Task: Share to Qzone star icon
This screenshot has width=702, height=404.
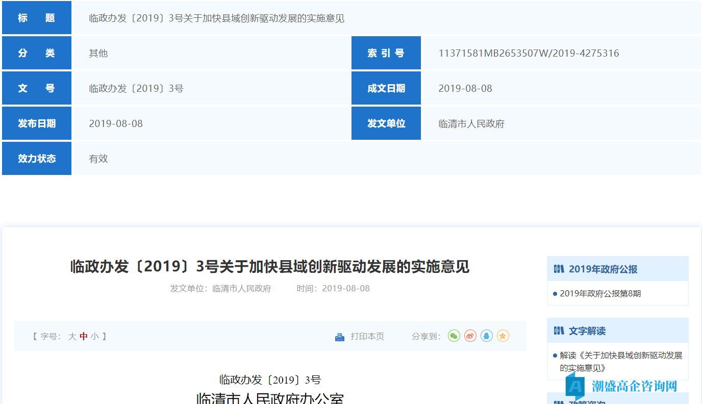Action: pos(503,336)
